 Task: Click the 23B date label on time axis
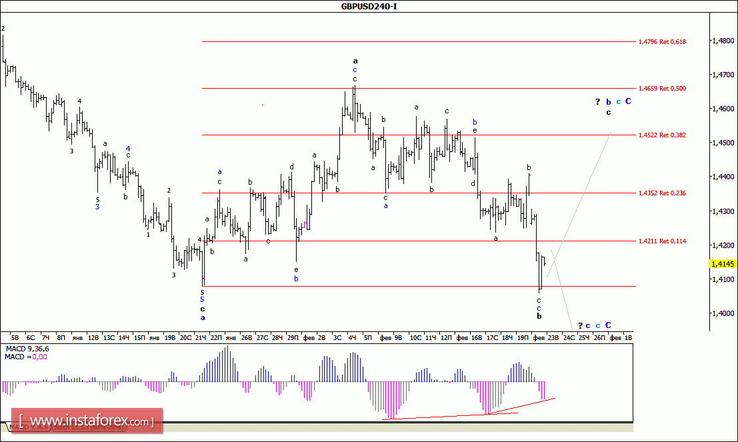pos(553,338)
